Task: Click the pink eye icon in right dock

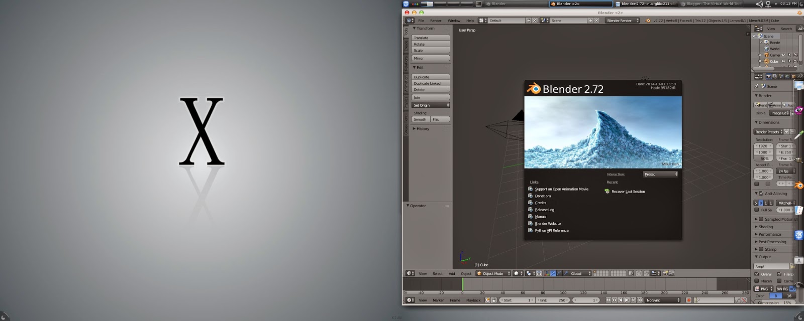Action: [x=798, y=110]
